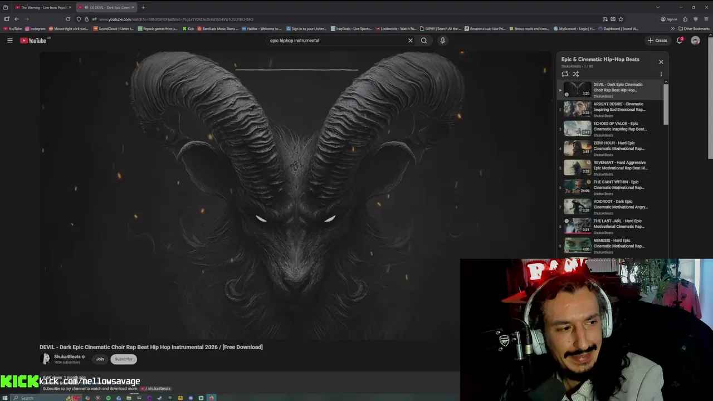Open Windows Start menu
This screenshot has width=713, height=401.
(x=4, y=398)
